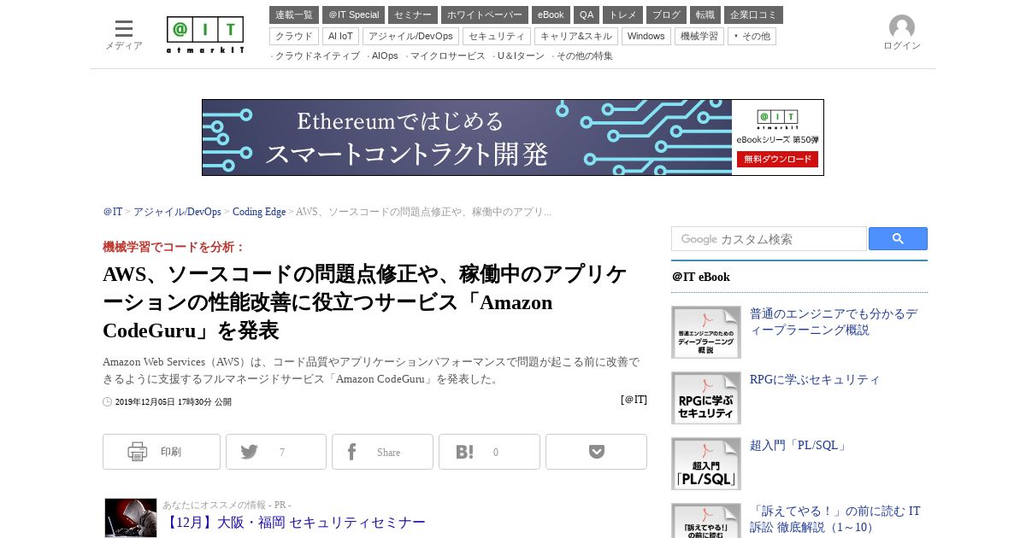Image resolution: width=1026 pixels, height=538 pixels.
Task: Open クラウドネイティブ feature link
Action: (317, 56)
